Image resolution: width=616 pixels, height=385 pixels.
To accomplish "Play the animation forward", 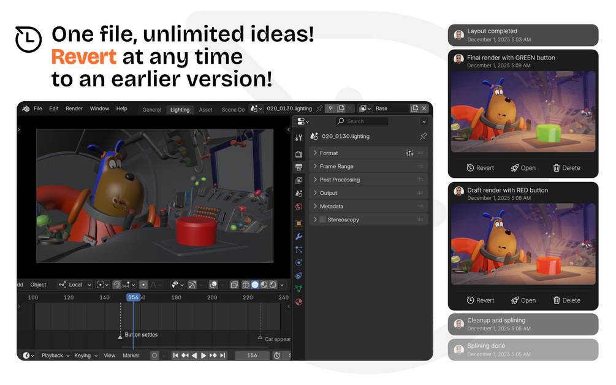I will [x=203, y=356].
